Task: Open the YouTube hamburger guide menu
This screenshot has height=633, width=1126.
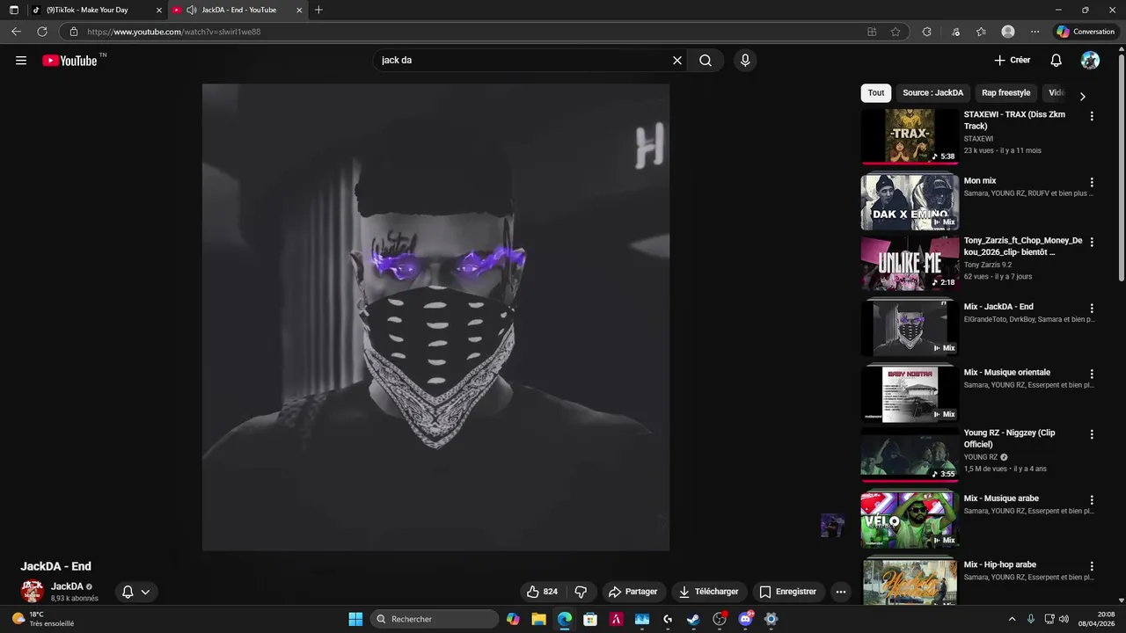Action: [x=21, y=61]
